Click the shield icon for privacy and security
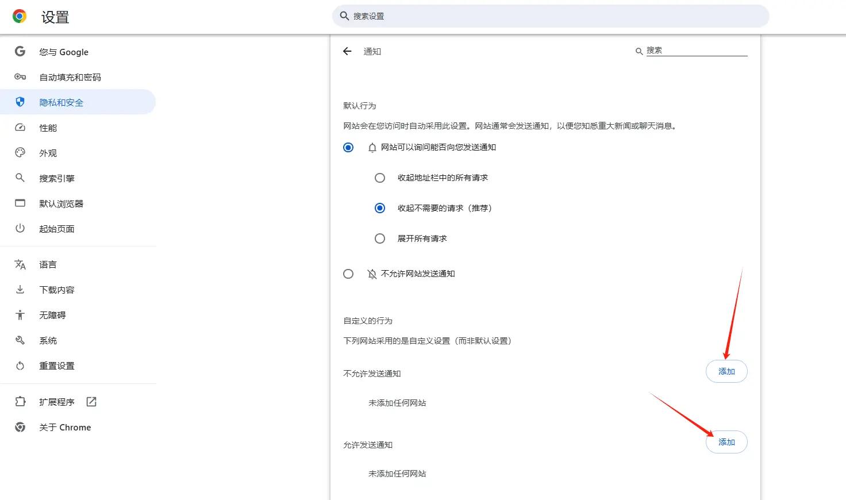 tap(20, 102)
